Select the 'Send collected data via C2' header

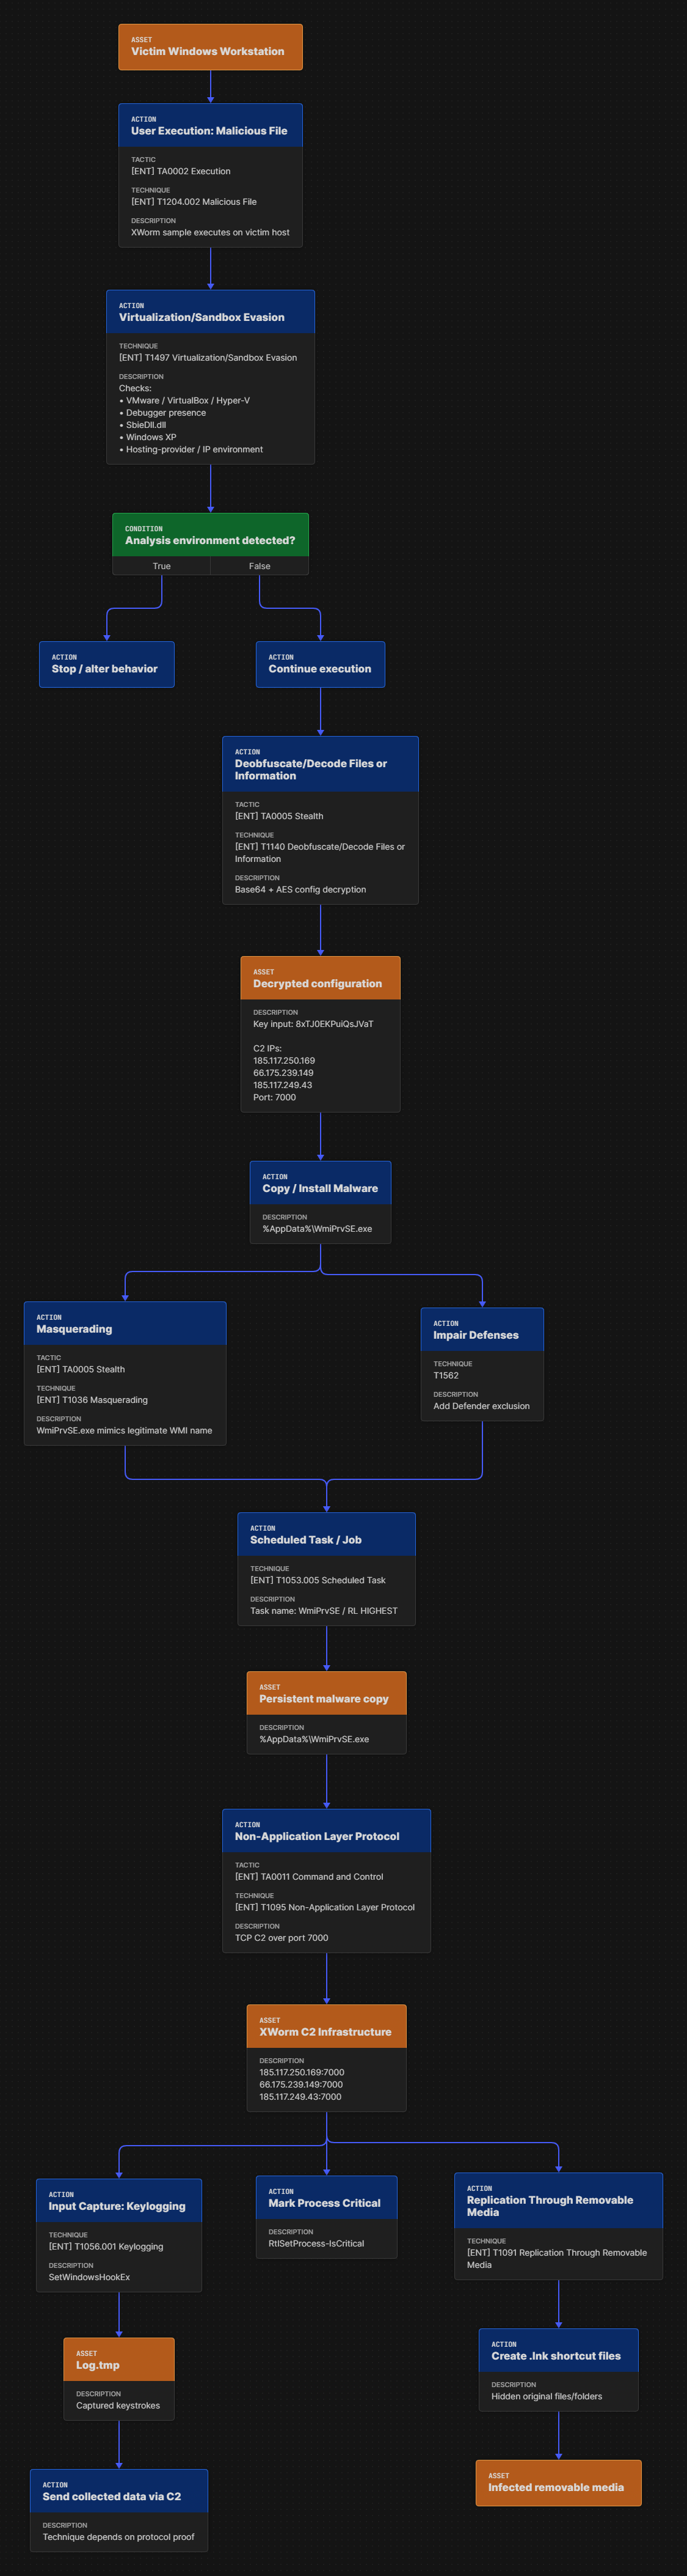click(x=119, y=2491)
